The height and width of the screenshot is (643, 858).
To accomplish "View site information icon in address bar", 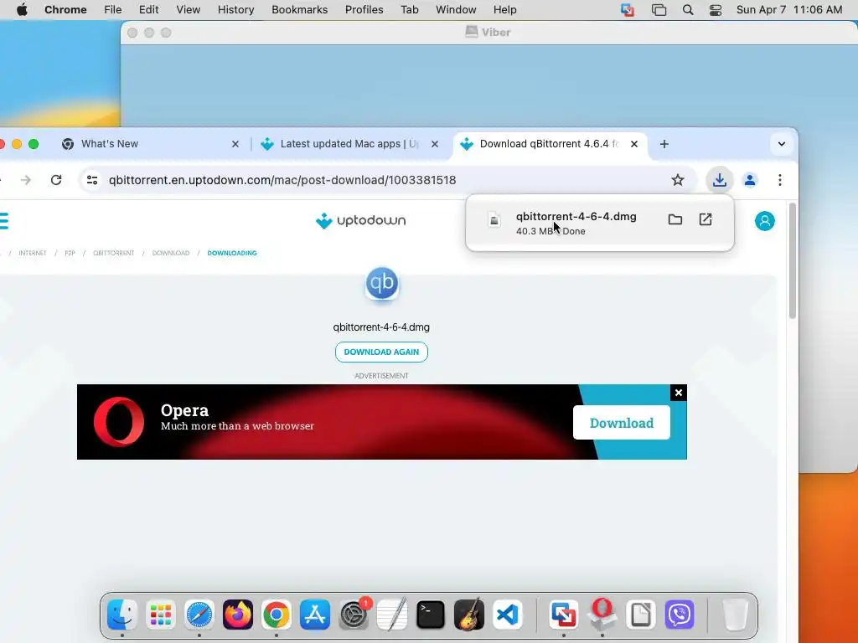I will [x=92, y=180].
